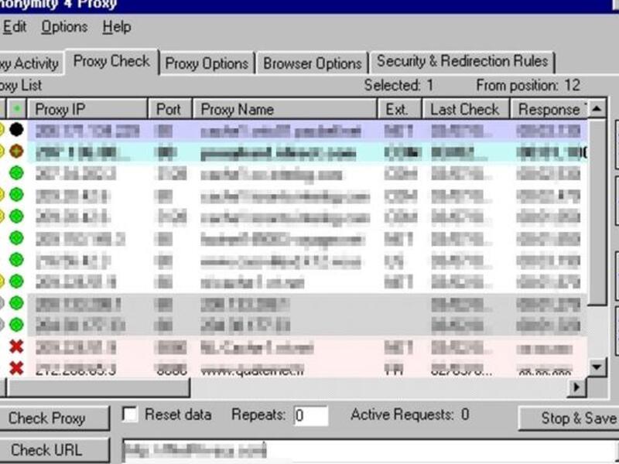Sort by the Port column header
Screen dimensions: 619x464
click(x=170, y=109)
